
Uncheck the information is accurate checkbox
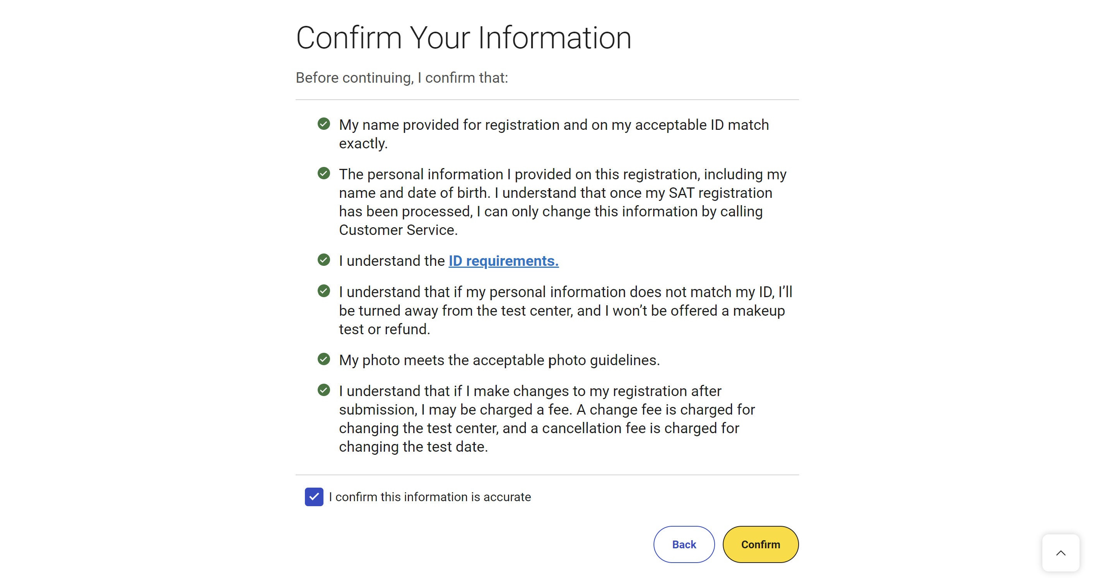click(x=314, y=497)
